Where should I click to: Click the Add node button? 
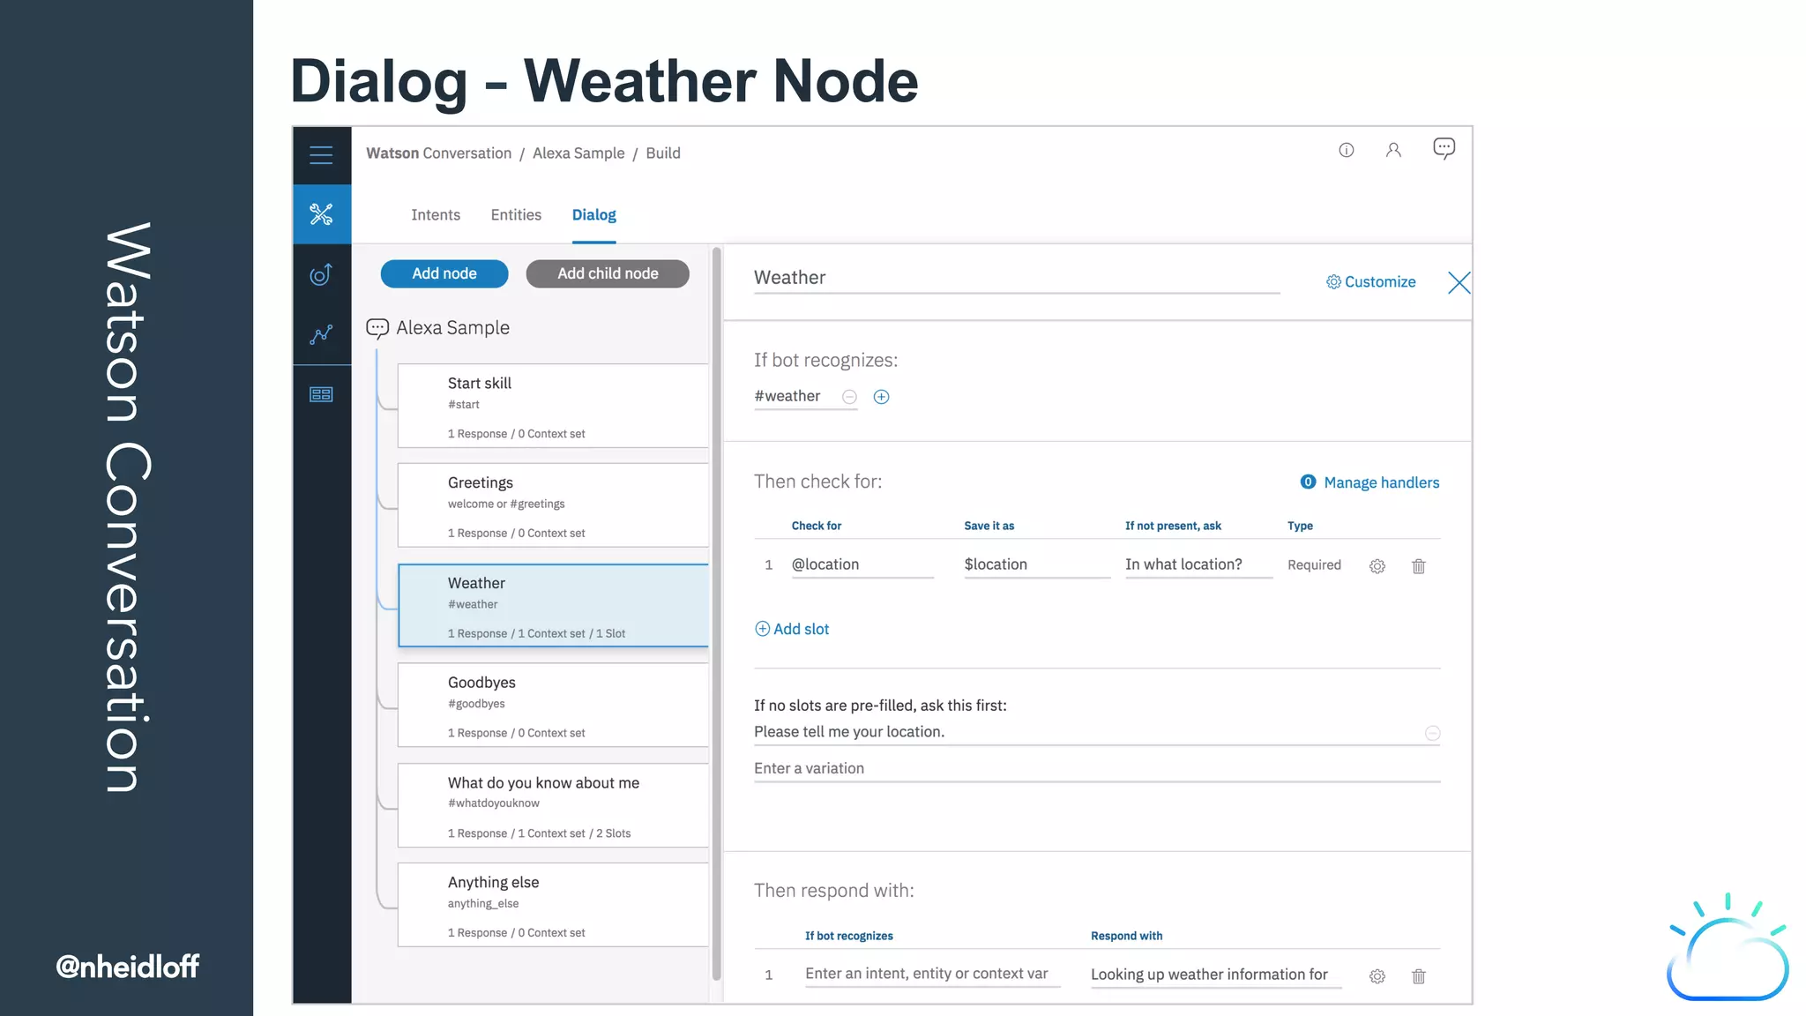444,273
